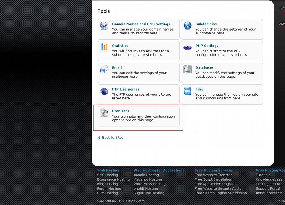Screen dimensions: 285x205
Task: Open the Email settings link
Action: click(x=117, y=68)
